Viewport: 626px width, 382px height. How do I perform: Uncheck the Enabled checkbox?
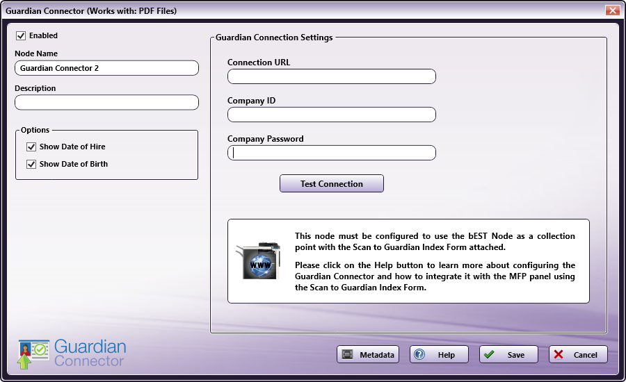coord(21,36)
